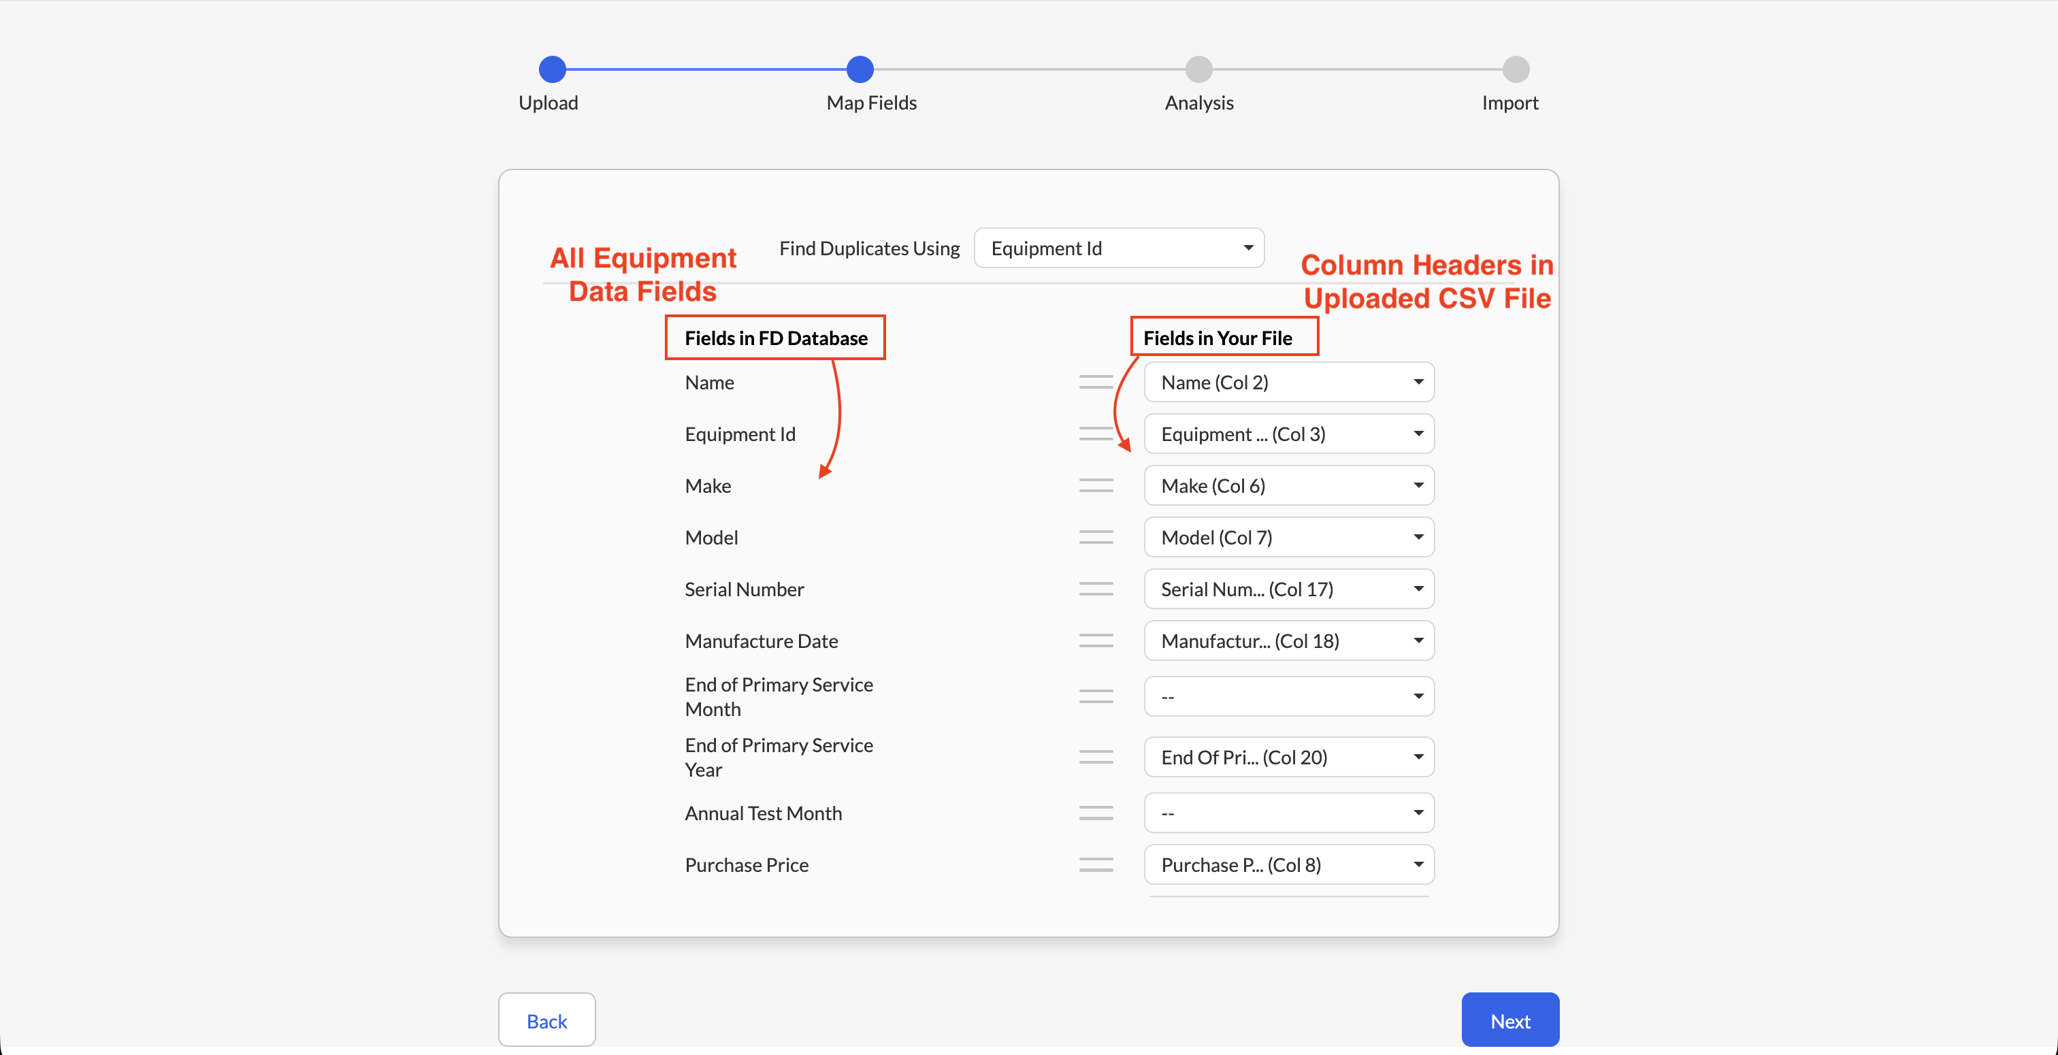The image size is (2058, 1055).
Task: Click the drag handle for Purchase Price
Action: pos(1095,865)
